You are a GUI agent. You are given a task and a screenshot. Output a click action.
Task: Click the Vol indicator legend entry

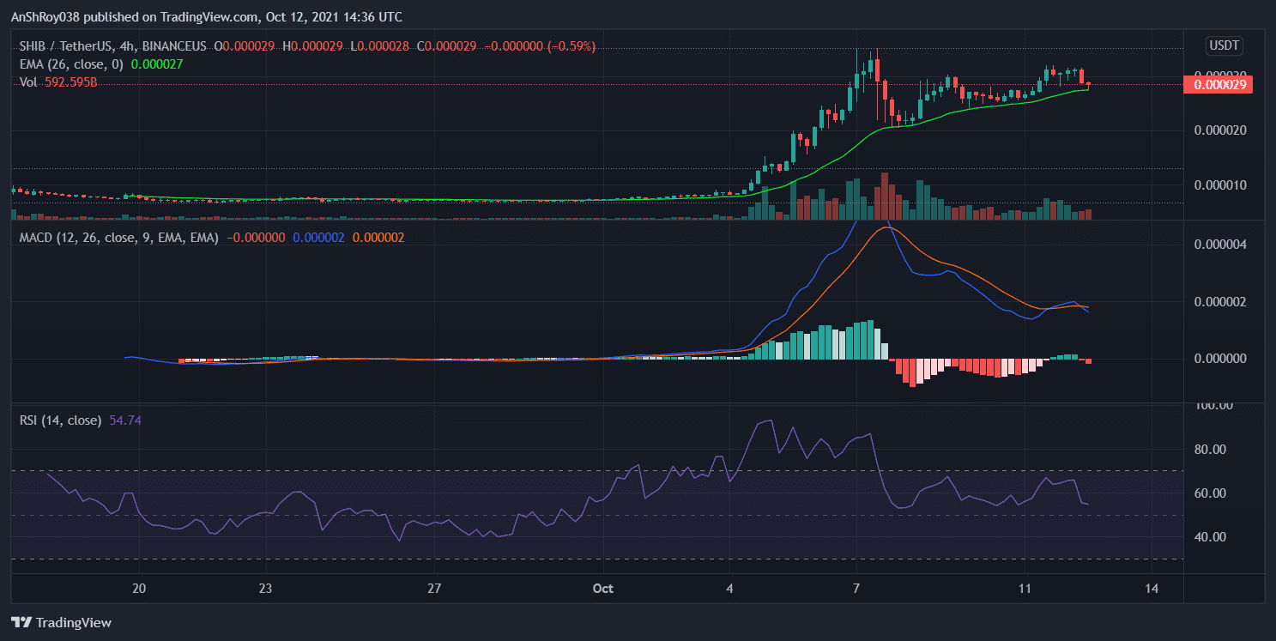[x=31, y=83]
